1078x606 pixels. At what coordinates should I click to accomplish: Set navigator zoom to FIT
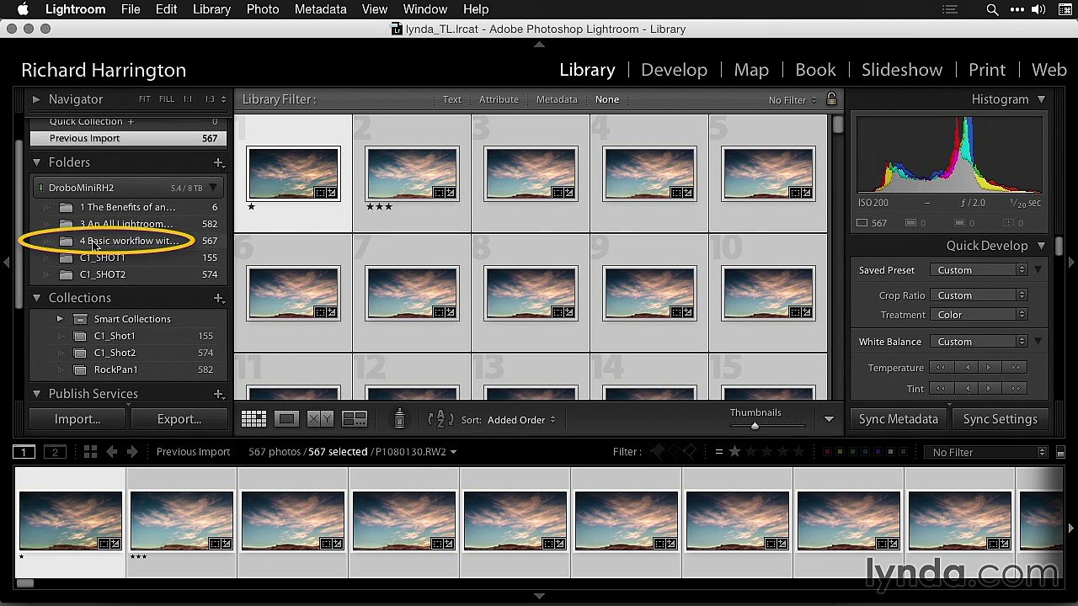[145, 99]
